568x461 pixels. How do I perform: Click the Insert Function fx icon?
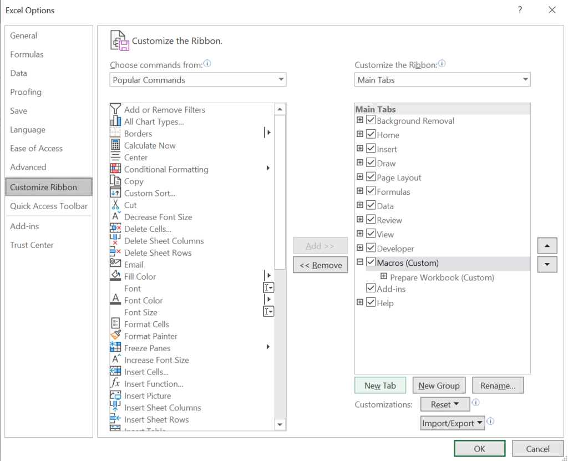coord(115,383)
